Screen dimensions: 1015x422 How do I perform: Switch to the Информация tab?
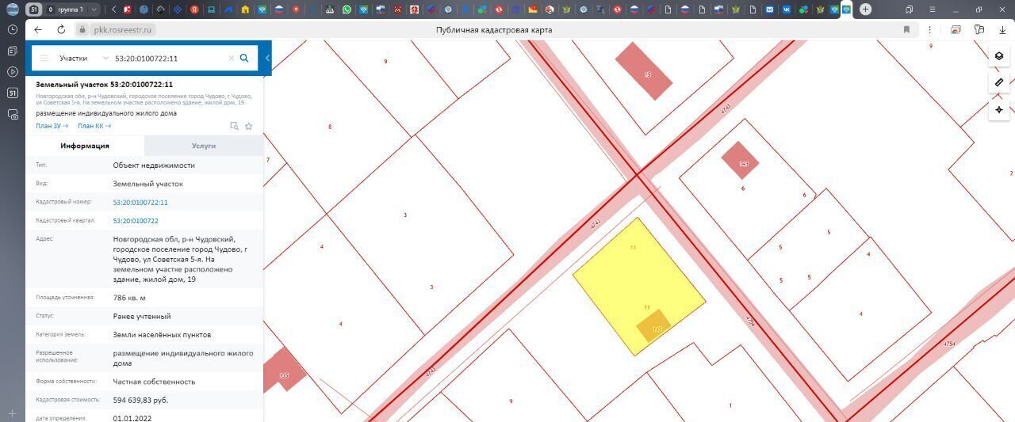(85, 146)
